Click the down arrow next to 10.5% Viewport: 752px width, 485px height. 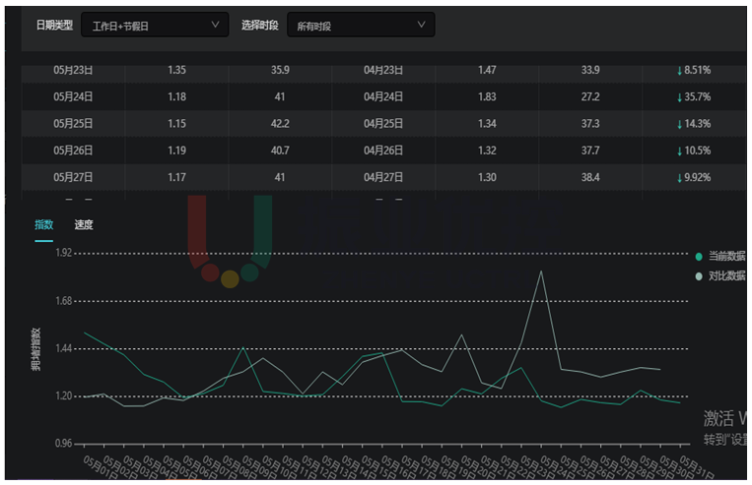point(679,151)
